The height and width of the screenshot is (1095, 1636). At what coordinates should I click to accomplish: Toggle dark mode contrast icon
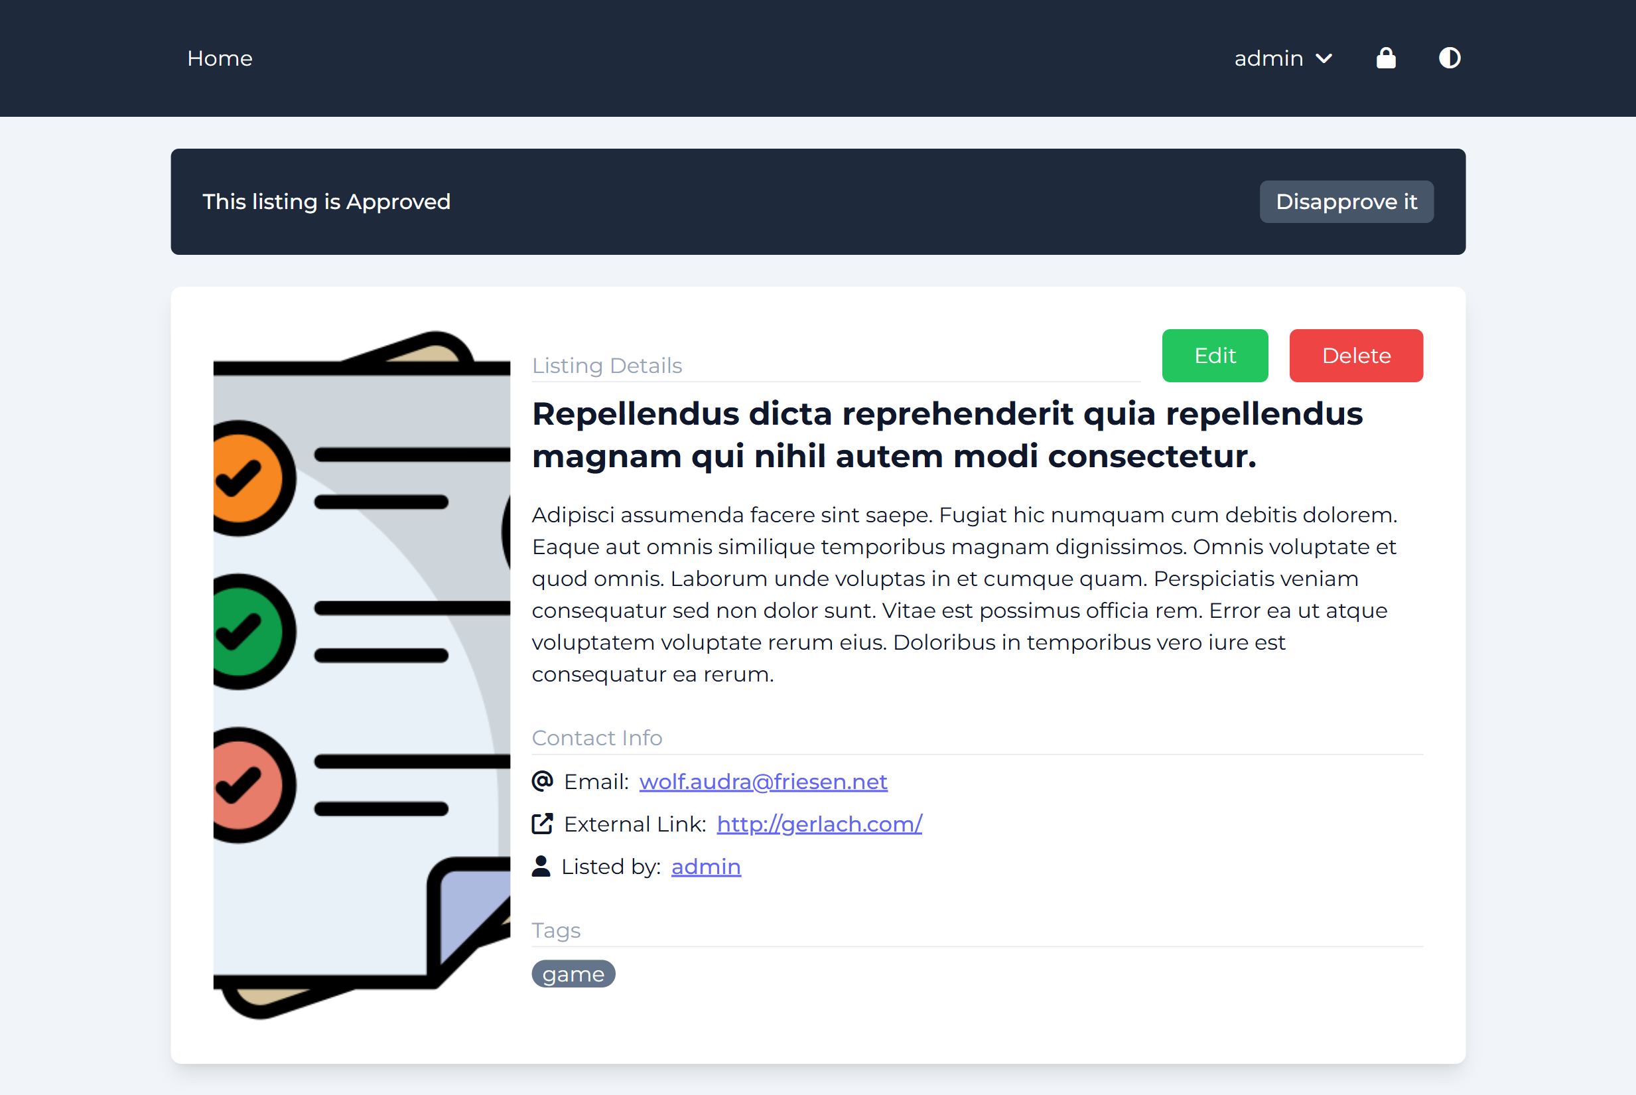pos(1449,58)
